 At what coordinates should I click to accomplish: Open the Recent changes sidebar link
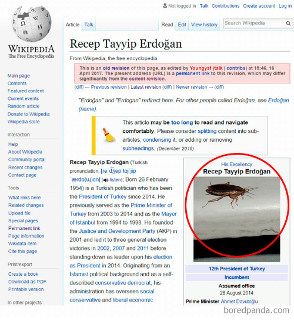coord(25,168)
